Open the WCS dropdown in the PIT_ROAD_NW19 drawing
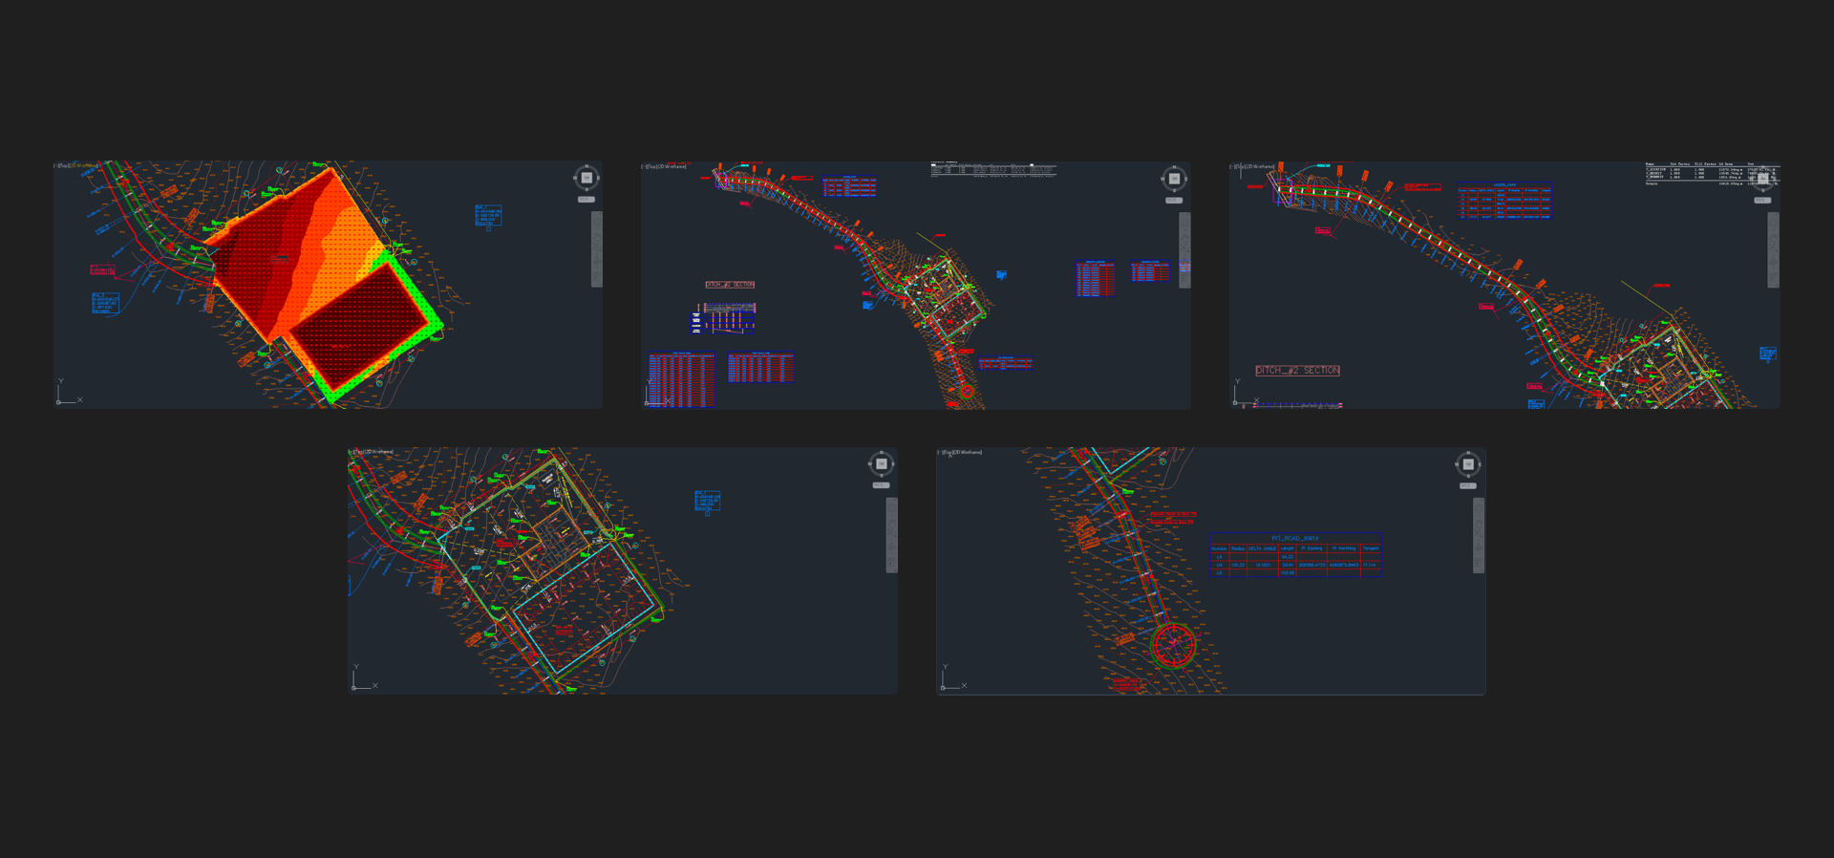The width and height of the screenshot is (1834, 858). [1468, 486]
